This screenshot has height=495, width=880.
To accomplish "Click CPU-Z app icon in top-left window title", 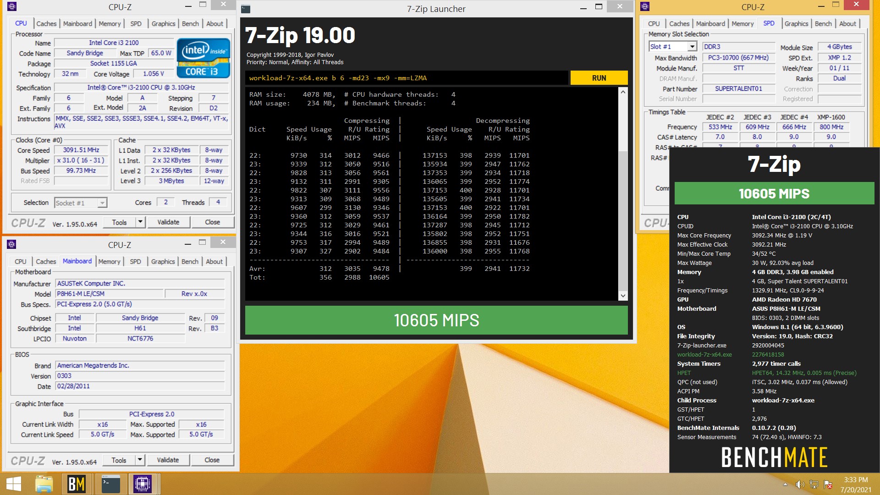I will tap(12, 6).
